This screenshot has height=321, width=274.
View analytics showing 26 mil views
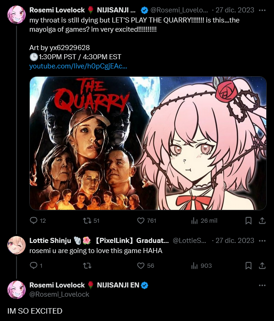tap(204, 220)
